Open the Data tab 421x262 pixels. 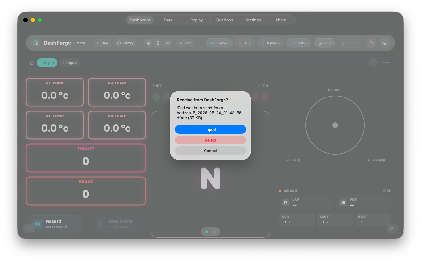click(168, 20)
